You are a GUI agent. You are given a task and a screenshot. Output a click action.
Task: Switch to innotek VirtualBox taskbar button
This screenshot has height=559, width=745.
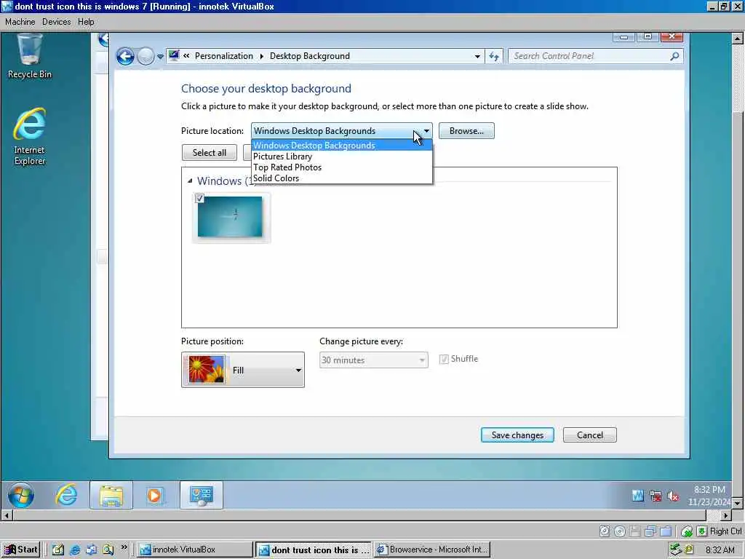point(195,550)
